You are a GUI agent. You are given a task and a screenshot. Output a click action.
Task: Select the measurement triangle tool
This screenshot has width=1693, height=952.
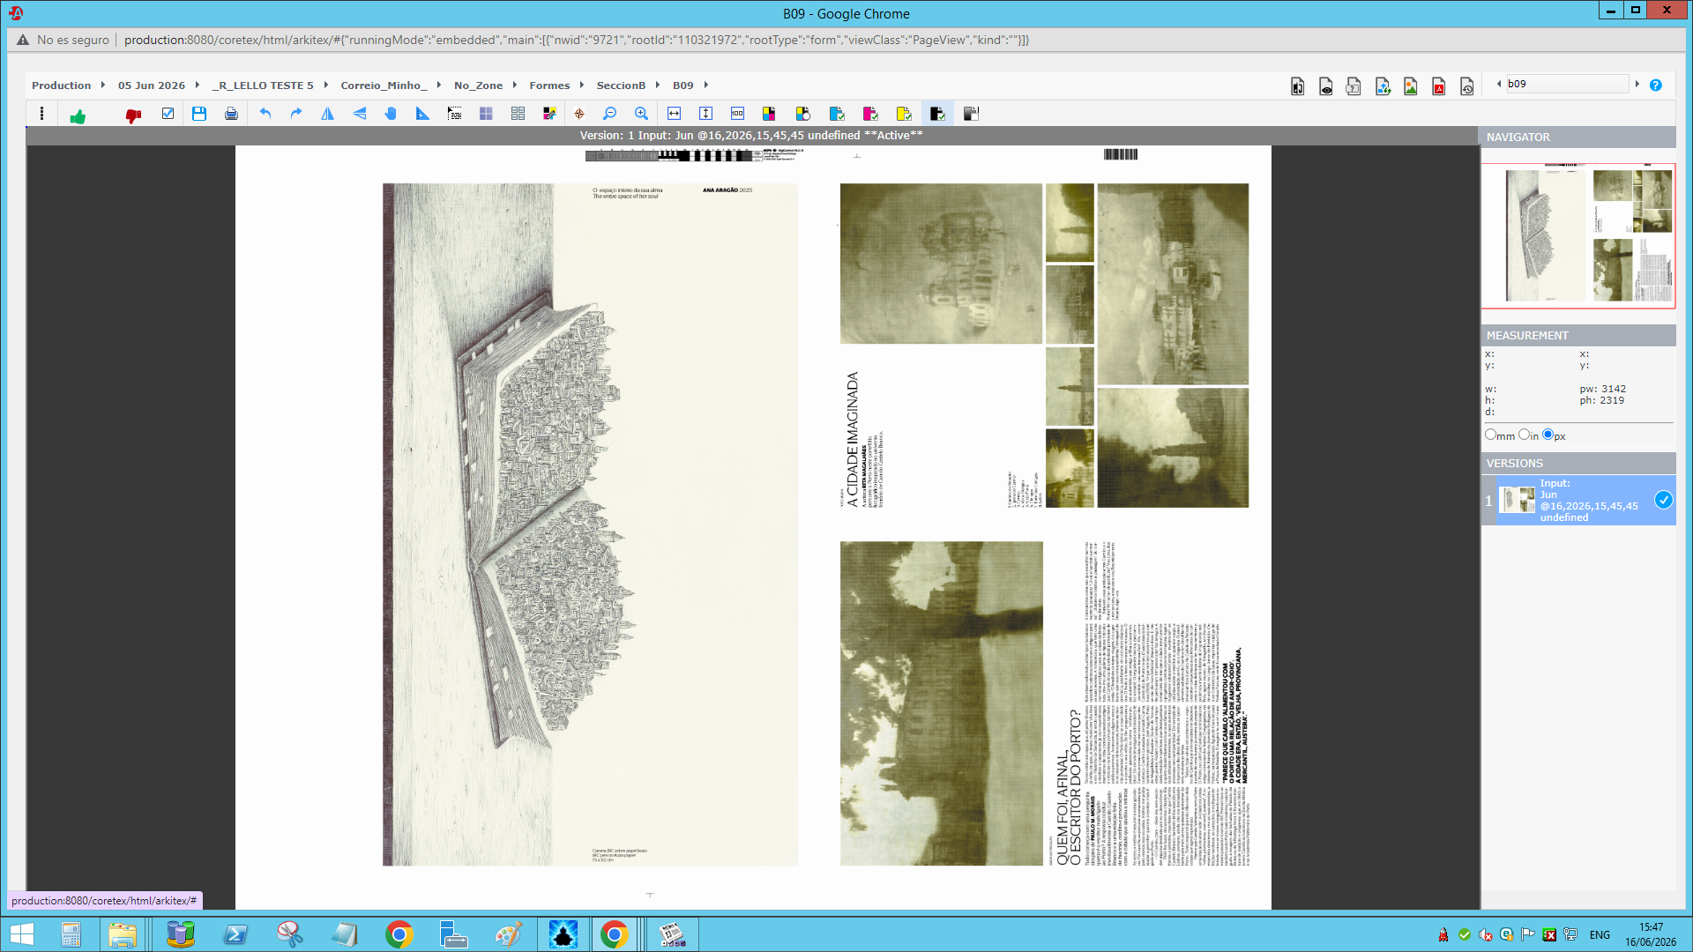click(422, 114)
